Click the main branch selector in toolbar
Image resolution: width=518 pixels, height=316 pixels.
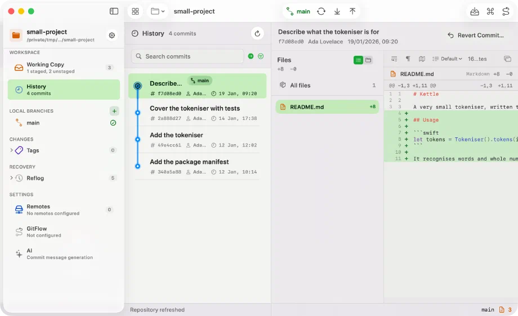(x=298, y=12)
